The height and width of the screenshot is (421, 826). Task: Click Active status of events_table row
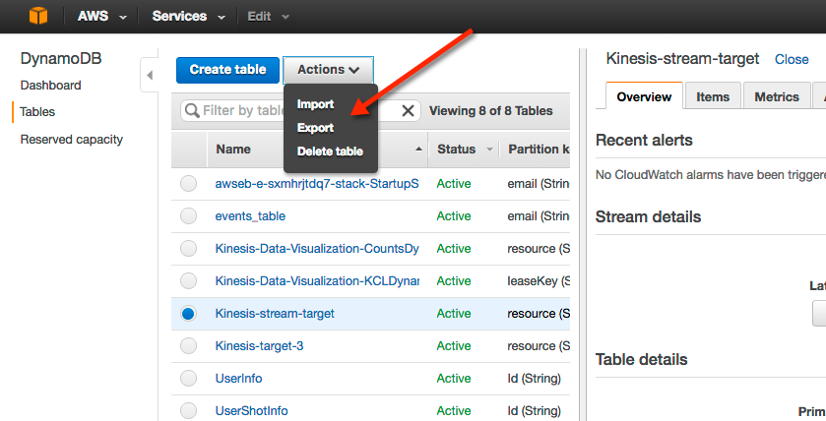pos(454,216)
